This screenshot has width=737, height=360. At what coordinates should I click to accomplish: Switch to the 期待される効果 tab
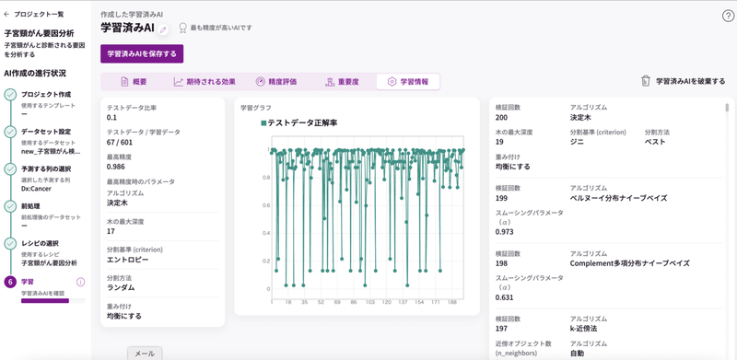(205, 82)
